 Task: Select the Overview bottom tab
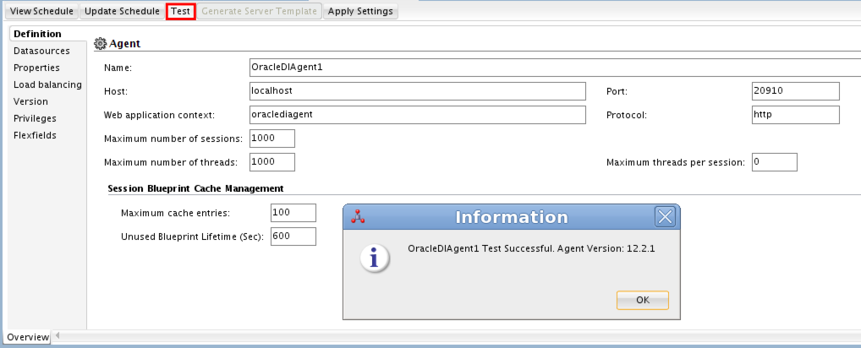coord(28,338)
